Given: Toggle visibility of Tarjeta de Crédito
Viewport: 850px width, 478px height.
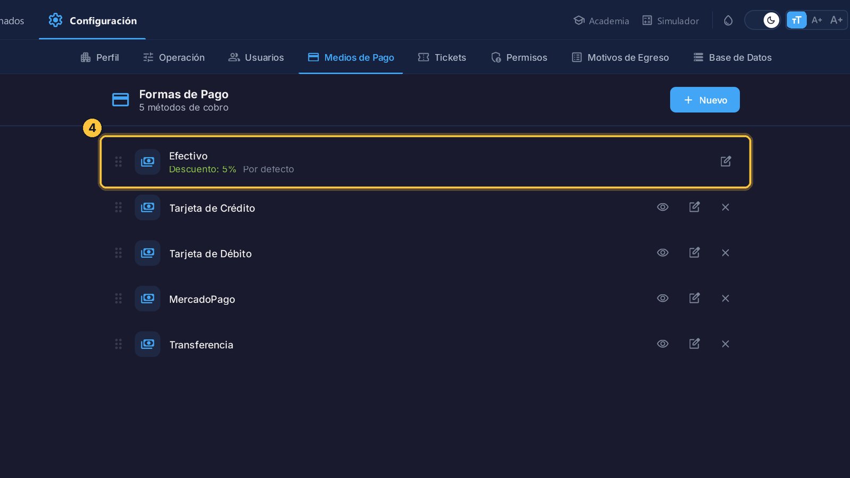Looking at the screenshot, I should (662, 207).
